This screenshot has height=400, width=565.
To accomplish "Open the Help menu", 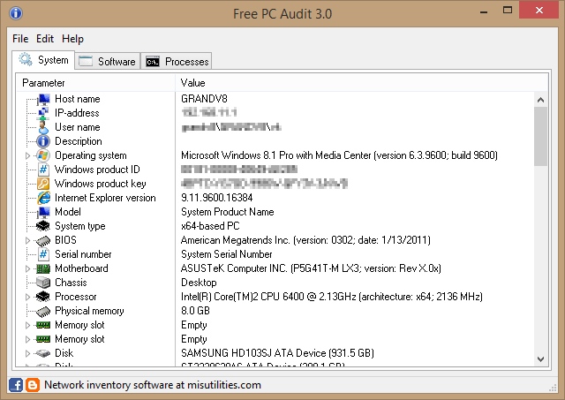I will pos(72,39).
